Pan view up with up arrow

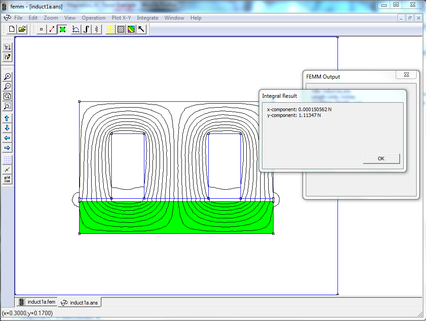pos(7,118)
